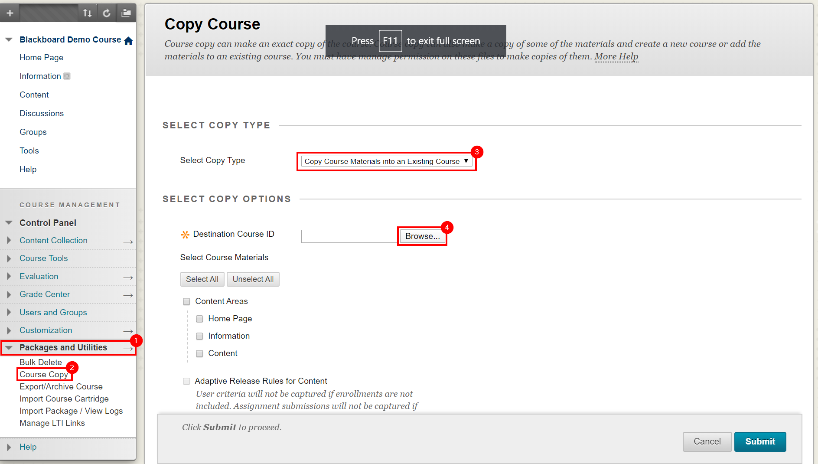Check the Content Areas checkbox
Screen dimensions: 818x464
pyautogui.click(x=186, y=301)
